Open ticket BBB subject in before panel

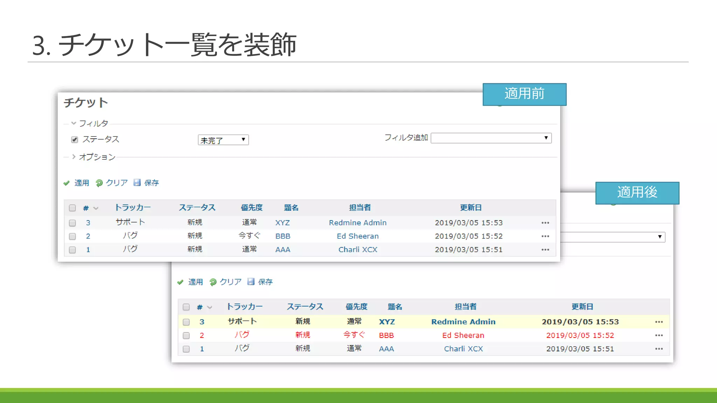pyautogui.click(x=283, y=236)
